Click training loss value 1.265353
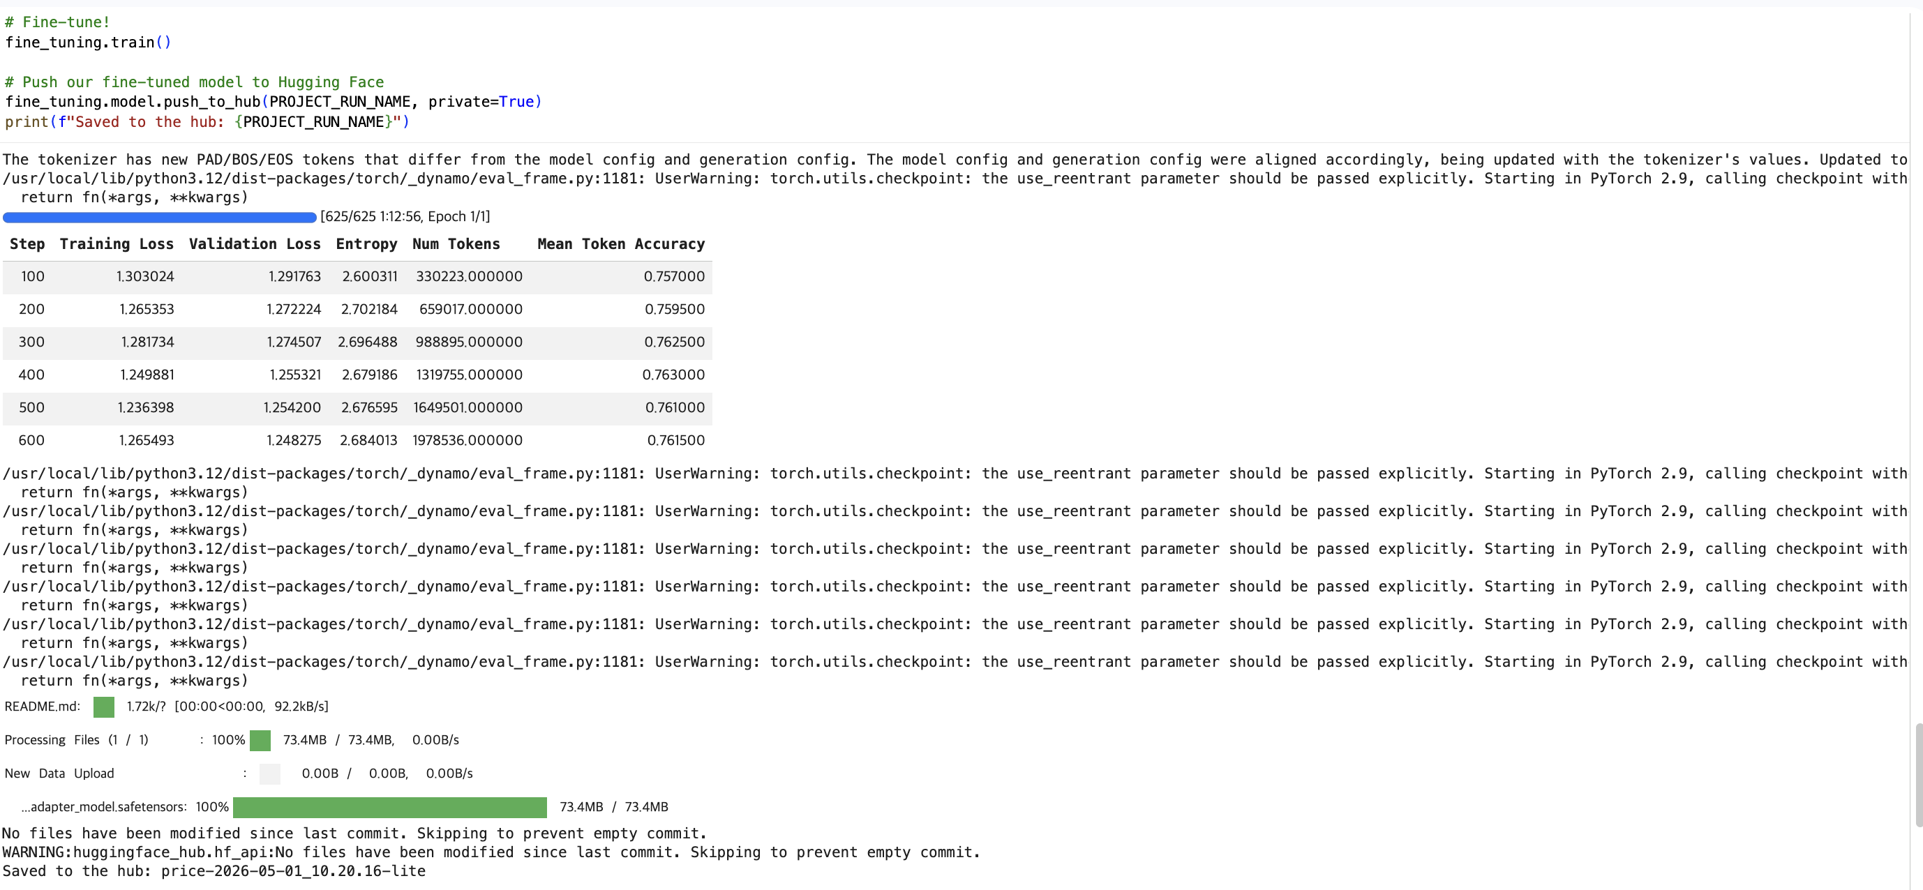1923x890 pixels. click(x=147, y=309)
